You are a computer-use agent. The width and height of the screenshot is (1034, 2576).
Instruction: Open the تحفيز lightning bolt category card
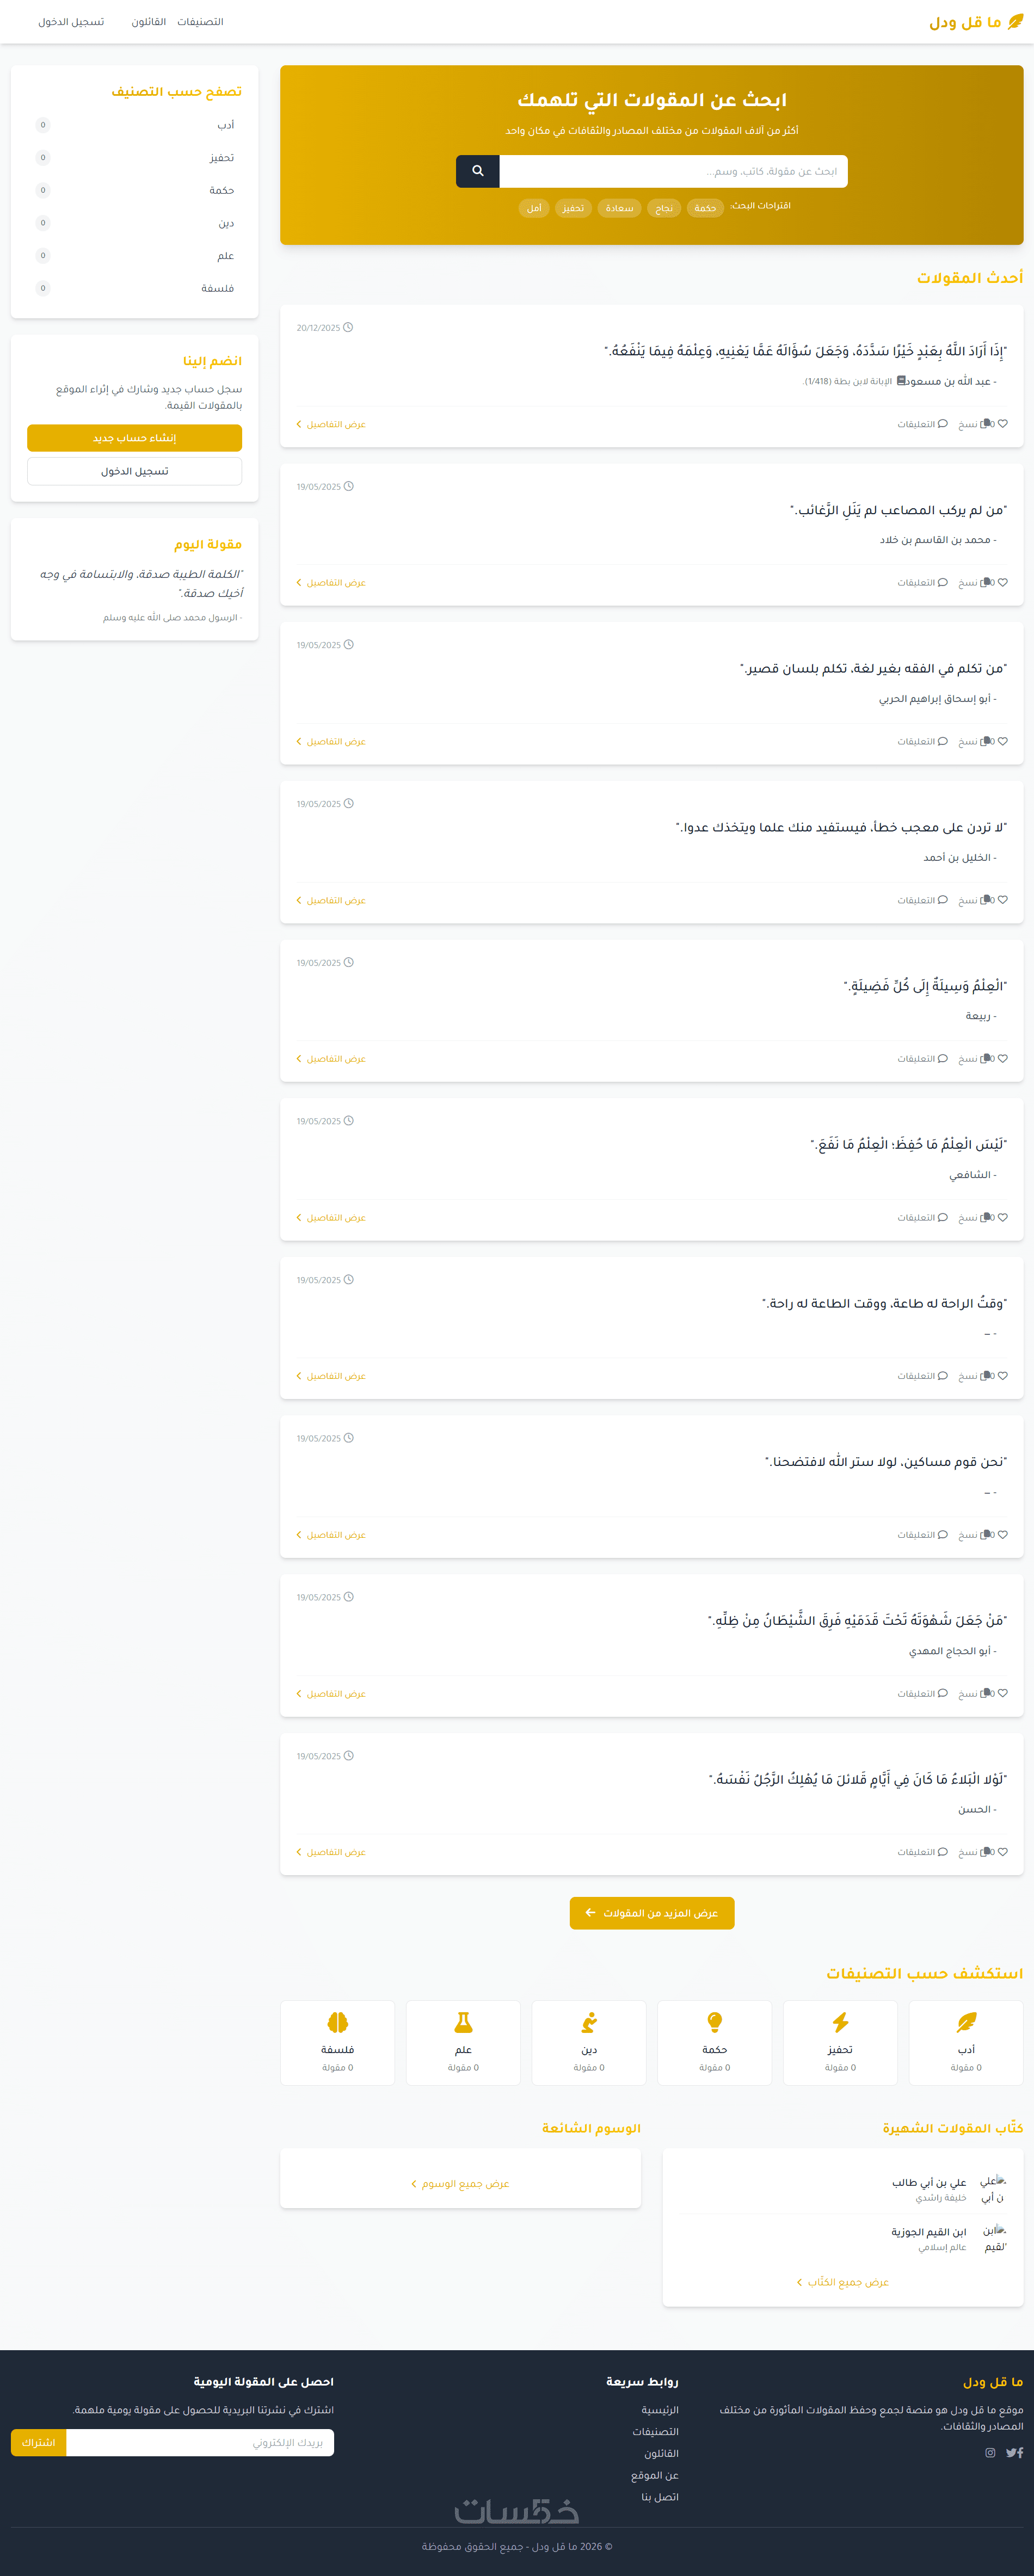click(840, 2042)
